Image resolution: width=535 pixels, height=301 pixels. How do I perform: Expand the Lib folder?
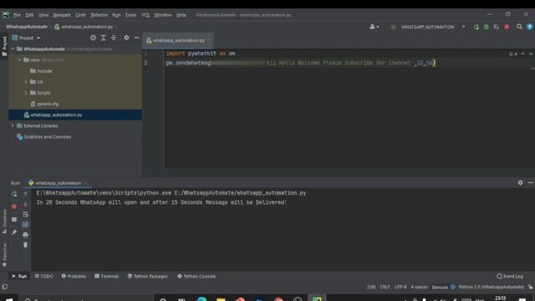click(26, 82)
